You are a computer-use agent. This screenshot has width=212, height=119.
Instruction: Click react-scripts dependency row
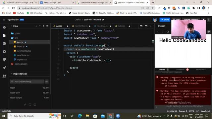pyautogui.click(x=29, y=98)
